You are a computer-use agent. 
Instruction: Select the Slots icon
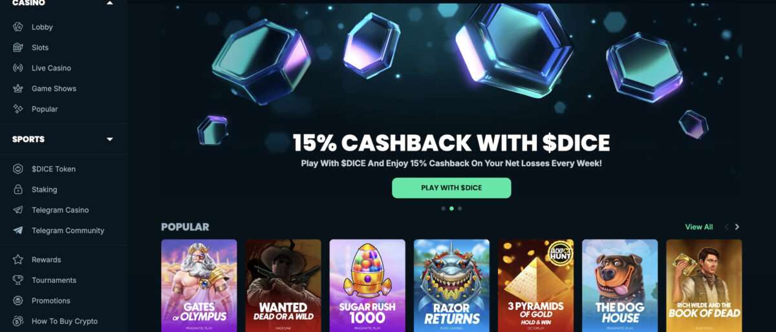click(18, 48)
